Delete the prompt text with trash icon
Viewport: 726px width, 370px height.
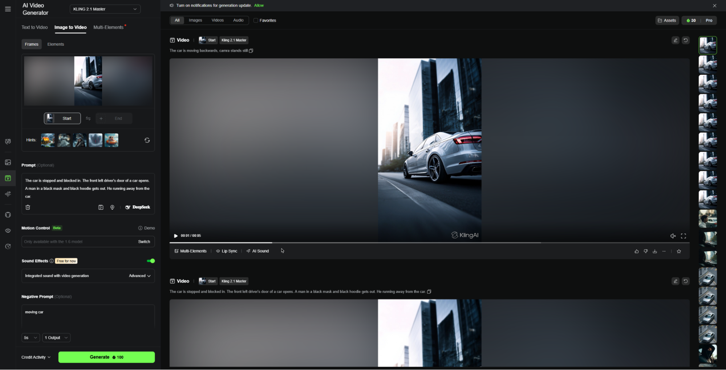pyautogui.click(x=28, y=207)
